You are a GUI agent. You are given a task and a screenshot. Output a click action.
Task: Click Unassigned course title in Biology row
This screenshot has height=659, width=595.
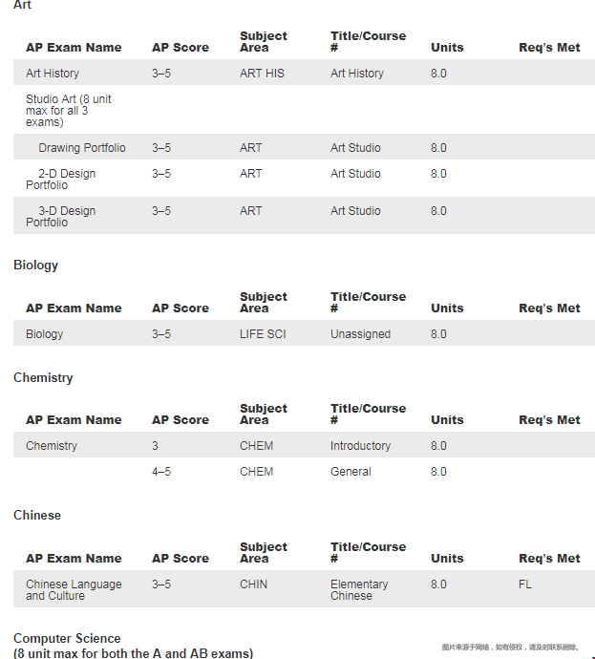click(360, 334)
